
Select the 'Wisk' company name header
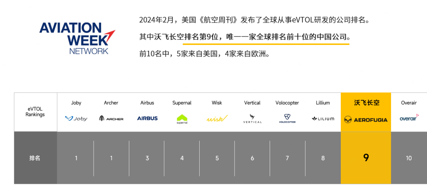pyautogui.click(x=217, y=103)
